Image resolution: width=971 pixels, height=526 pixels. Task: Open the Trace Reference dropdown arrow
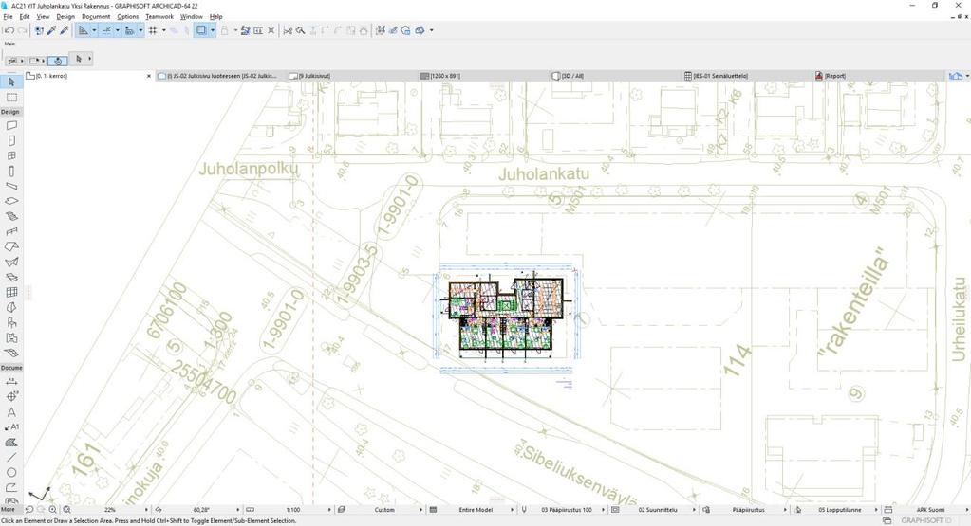click(213, 30)
